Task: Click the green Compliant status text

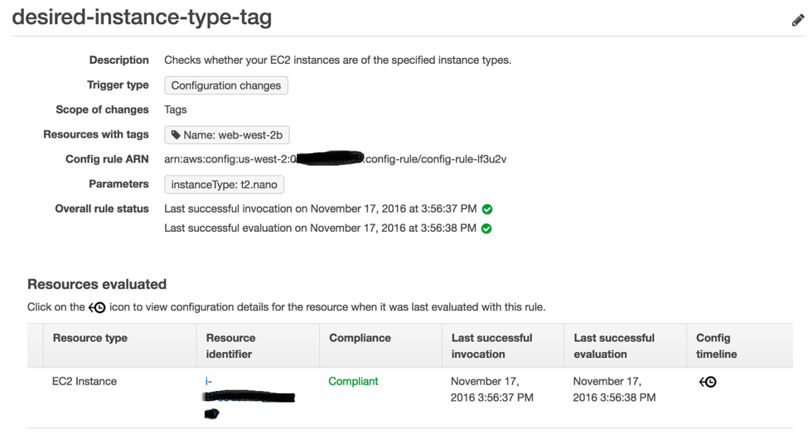Action: 353,382
